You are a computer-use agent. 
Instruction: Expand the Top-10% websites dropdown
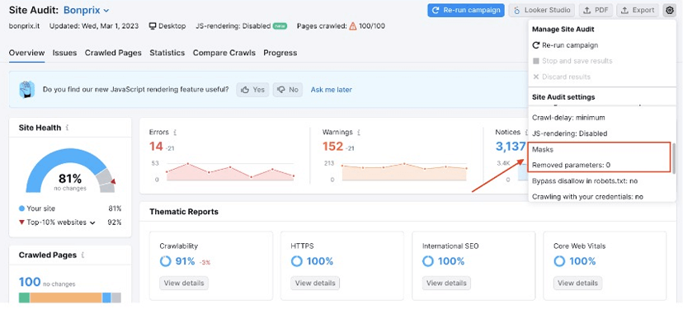60,223
